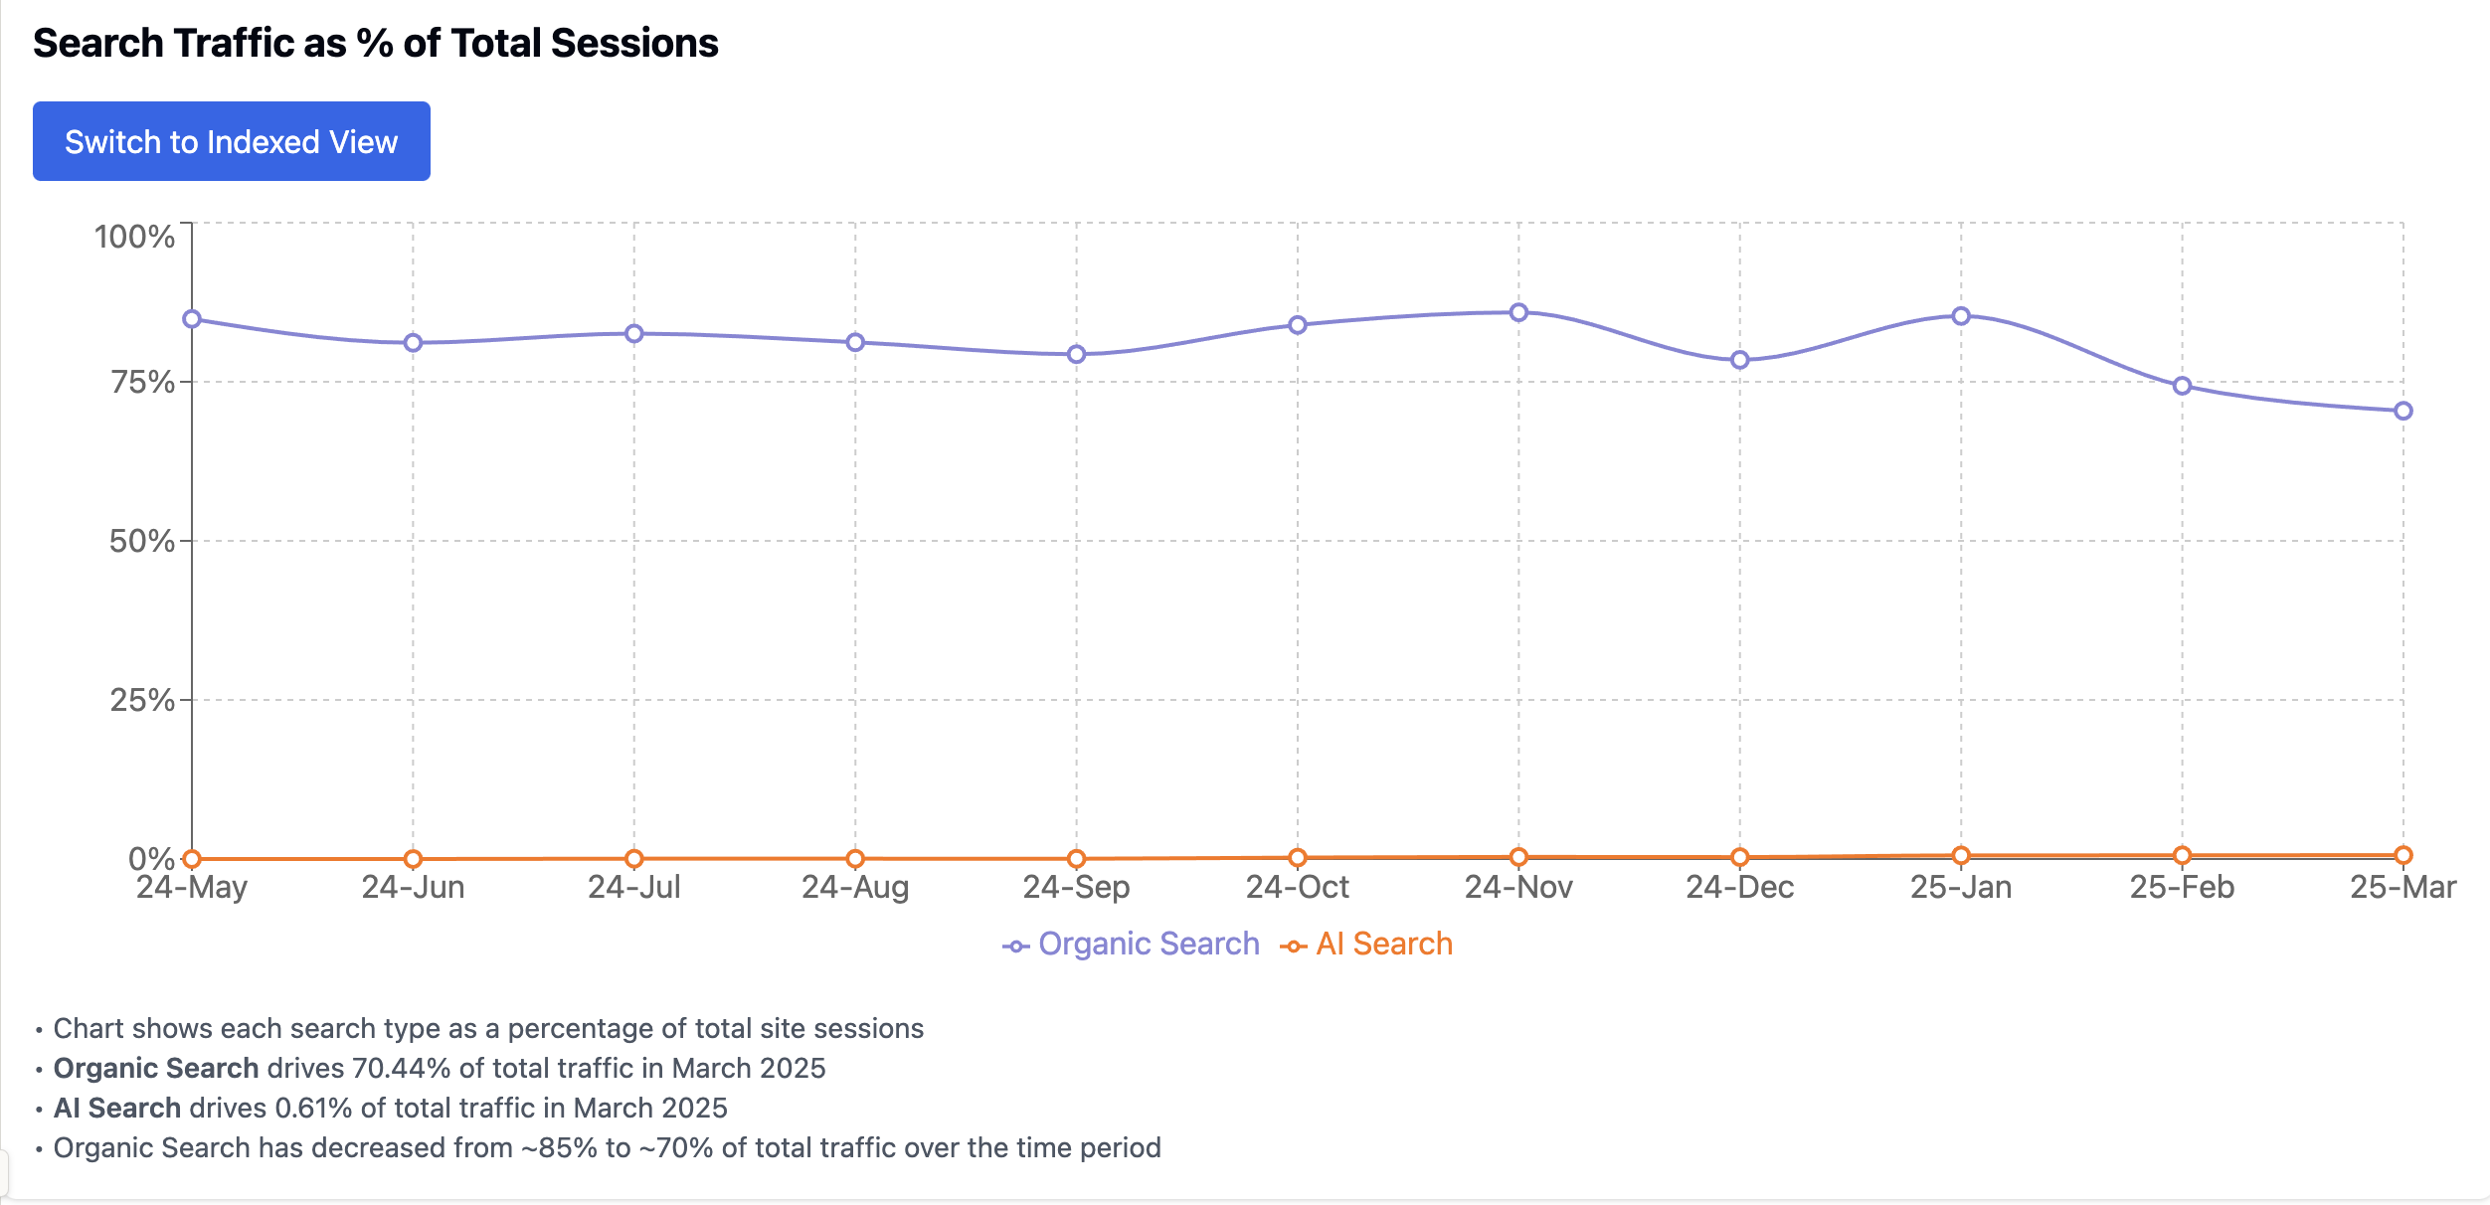Click the AI Search legend marker icon
Image resolution: width=2490 pixels, height=1205 pixels.
[x=1293, y=944]
